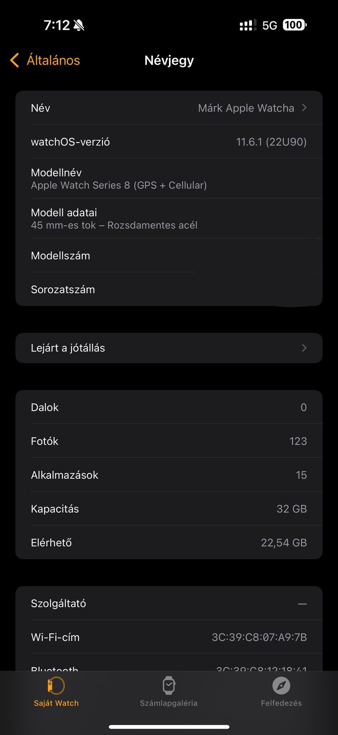
Task: Open the Márk Apple Watcha name row
Action: coord(246,108)
